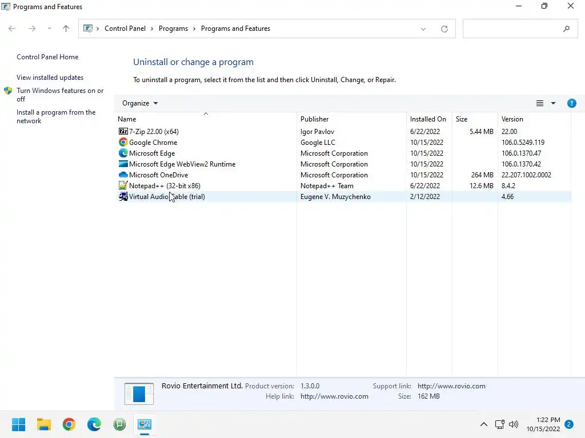Screen dimensions: 585x438
Task: Select the 7-Zip 22.00 (x64) row
Action: (343, 132)
